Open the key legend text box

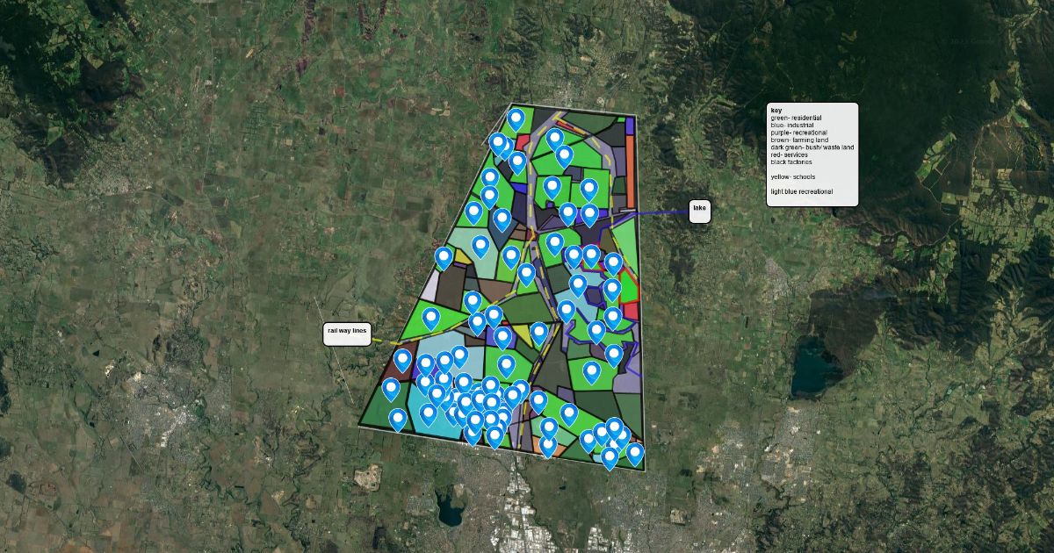(x=812, y=154)
